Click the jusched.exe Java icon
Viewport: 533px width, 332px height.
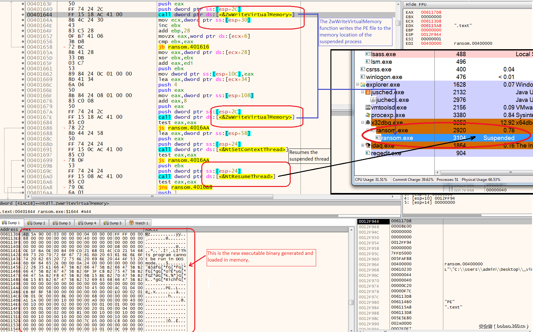click(x=368, y=92)
